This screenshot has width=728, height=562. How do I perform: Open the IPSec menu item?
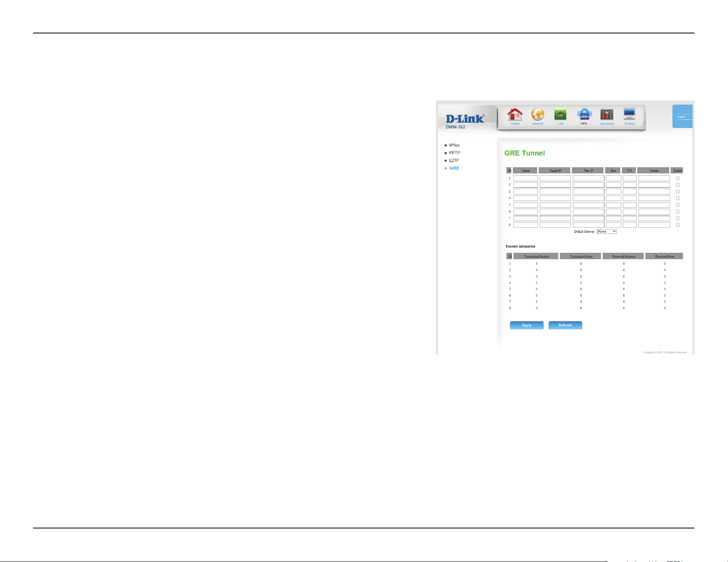click(x=454, y=145)
